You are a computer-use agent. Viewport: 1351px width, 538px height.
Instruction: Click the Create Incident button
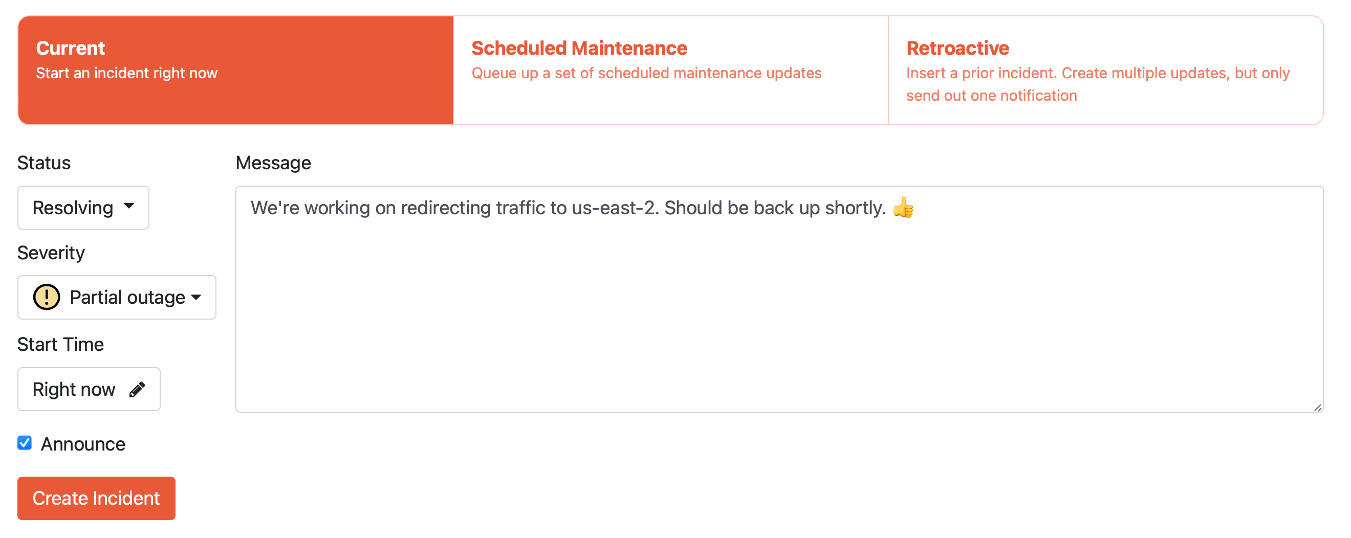pos(96,498)
